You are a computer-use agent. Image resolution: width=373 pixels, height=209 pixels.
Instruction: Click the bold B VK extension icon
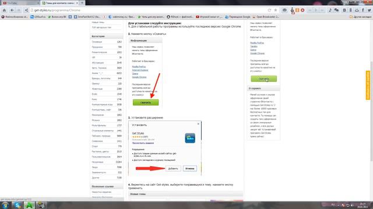(x=344, y=10)
